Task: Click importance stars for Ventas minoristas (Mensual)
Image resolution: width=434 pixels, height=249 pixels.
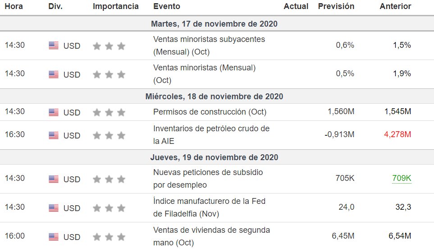Action: 109,74
